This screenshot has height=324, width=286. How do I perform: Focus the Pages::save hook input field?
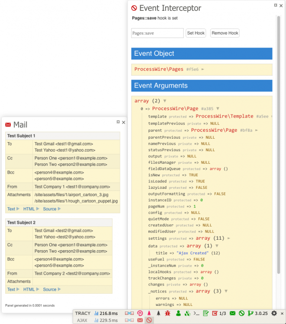pyautogui.click(x=157, y=33)
